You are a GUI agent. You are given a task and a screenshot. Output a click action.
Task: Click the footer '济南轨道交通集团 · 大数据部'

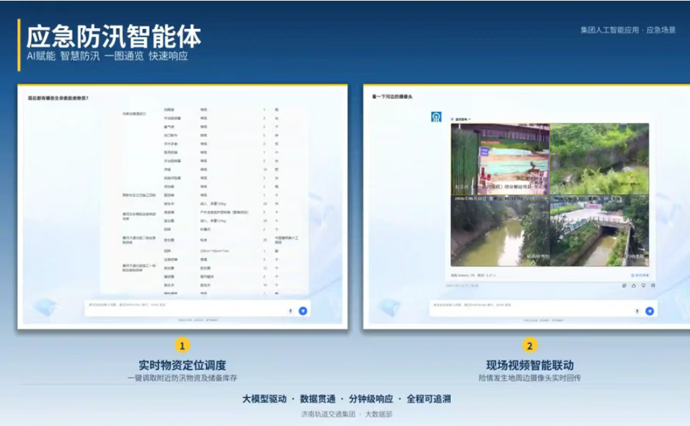(346, 414)
